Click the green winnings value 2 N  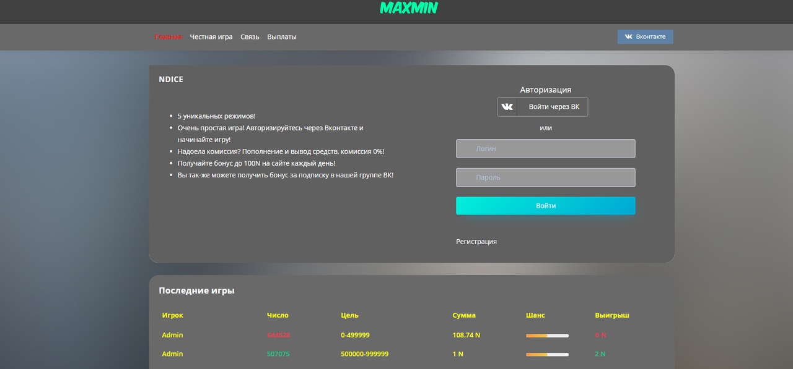click(x=600, y=354)
